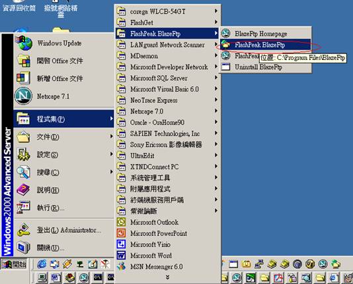This screenshot has width=353, height=284.
Task: Open the 執行(R)... run dialog
Action: [63, 208]
